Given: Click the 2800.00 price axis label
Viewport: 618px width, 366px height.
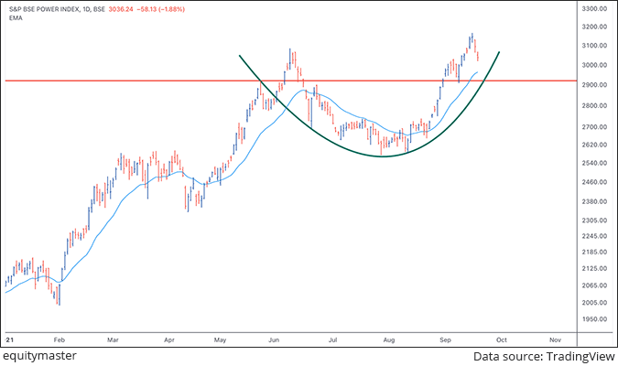Looking at the screenshot, I should (594, 105).
